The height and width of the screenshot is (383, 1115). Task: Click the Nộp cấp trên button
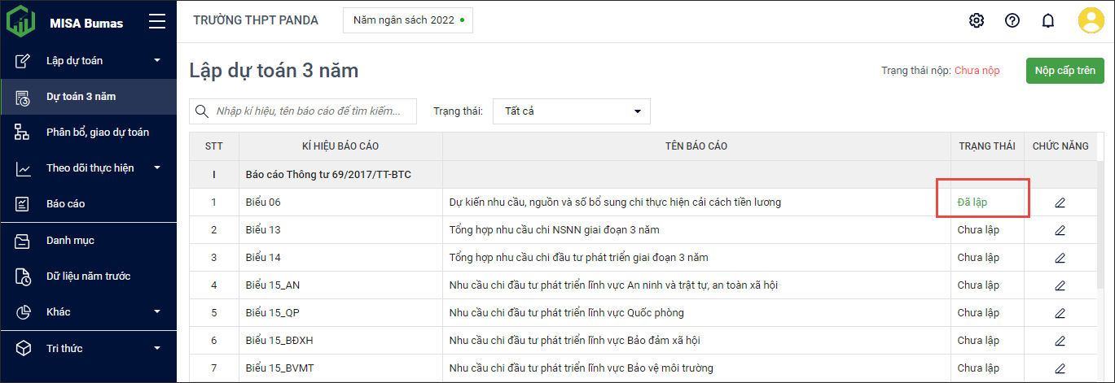[1065, 71]
